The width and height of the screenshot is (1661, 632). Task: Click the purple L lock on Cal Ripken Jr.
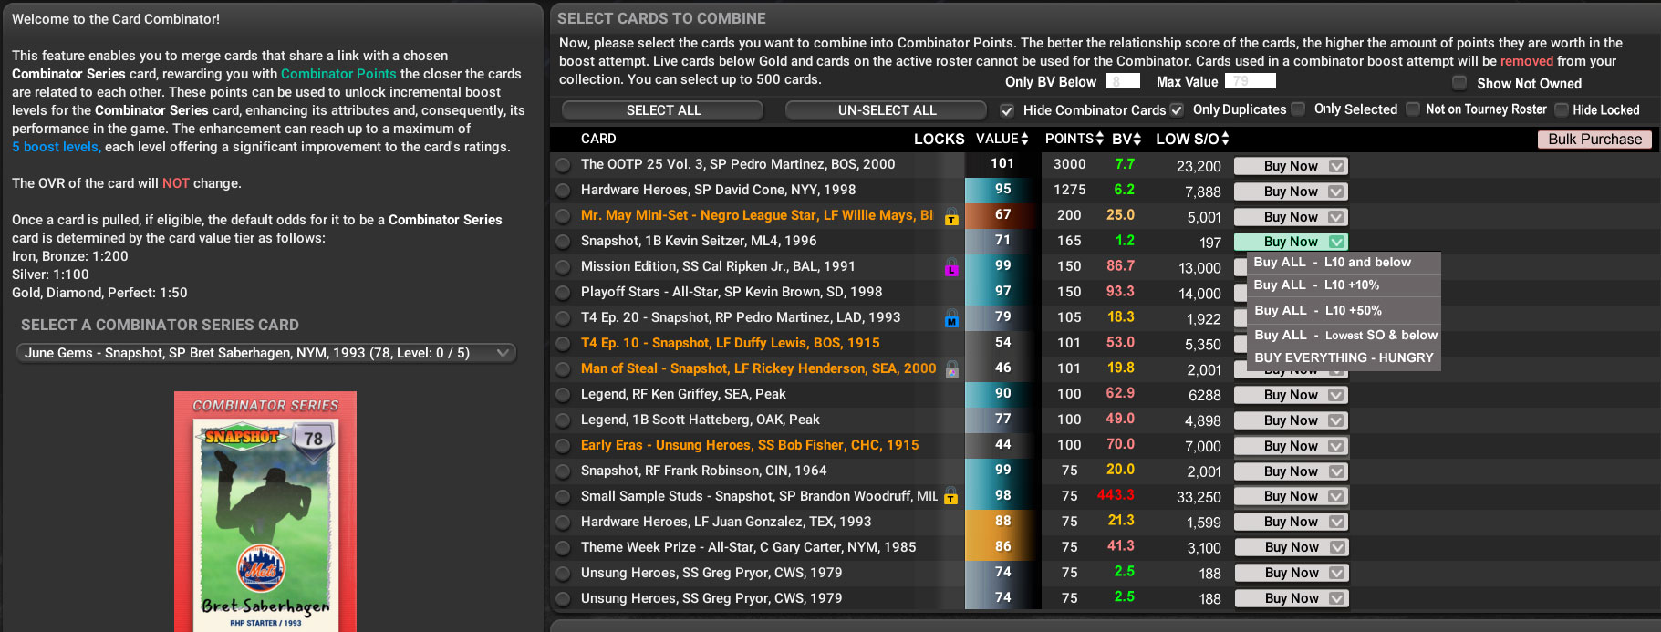point(951,268)
